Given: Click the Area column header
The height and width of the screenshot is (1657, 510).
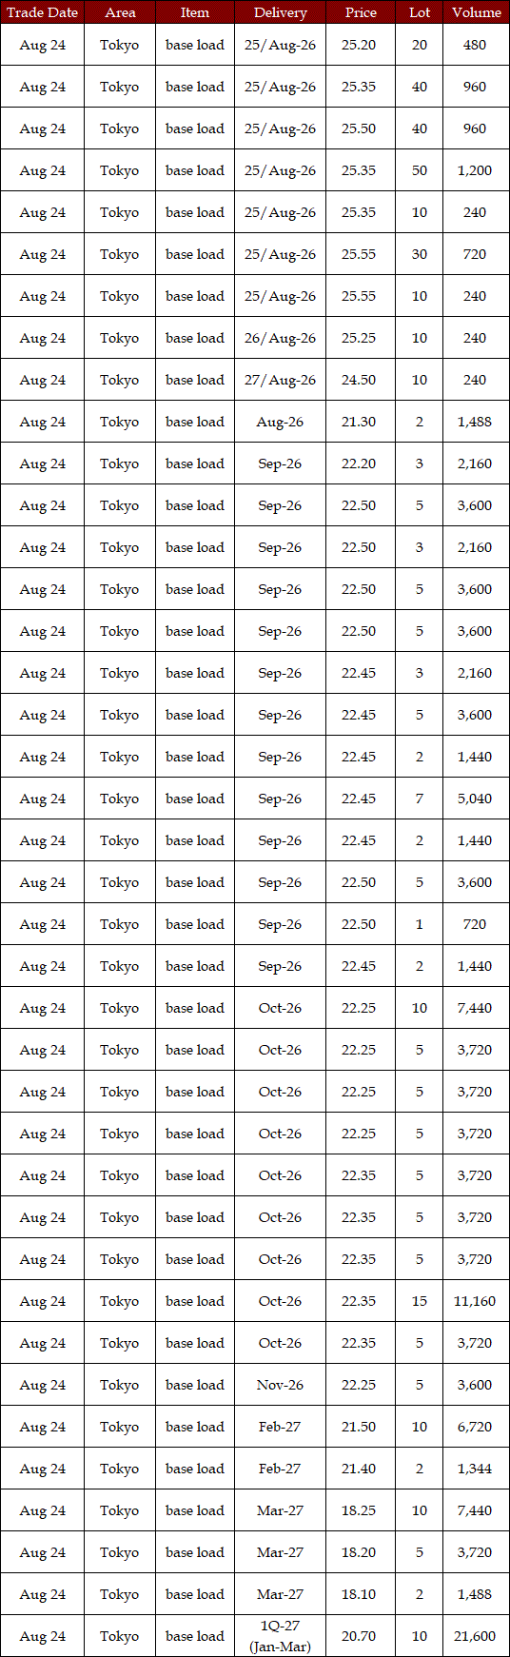Looking at the screenshot, I should [x=120, y=12].
